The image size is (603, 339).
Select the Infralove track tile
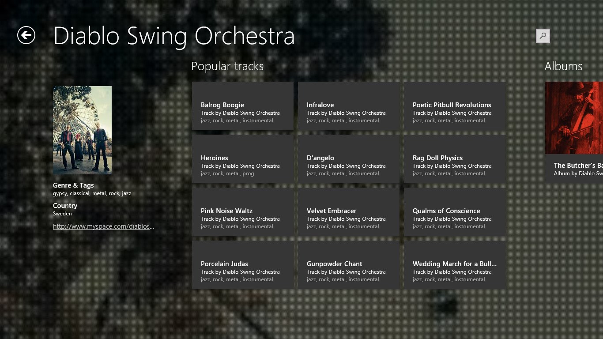[348, 106]
